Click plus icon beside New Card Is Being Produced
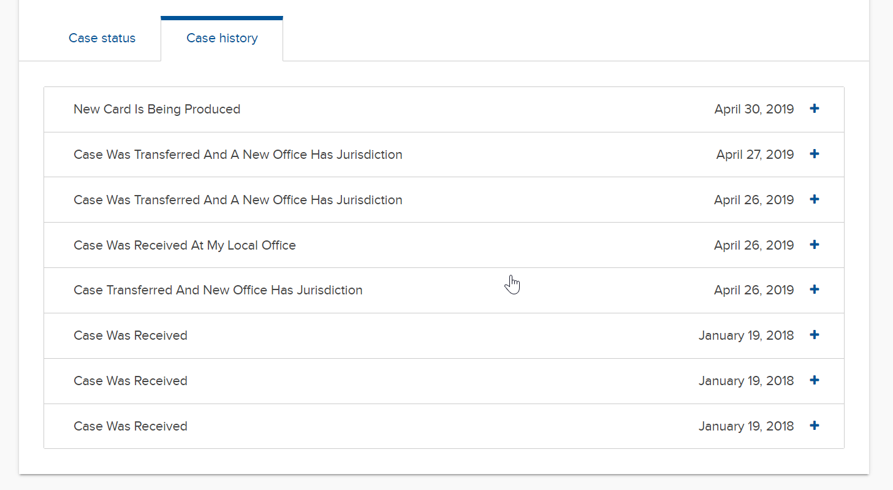893x490 pixels. pyautogui.click(x=814, y=109)
